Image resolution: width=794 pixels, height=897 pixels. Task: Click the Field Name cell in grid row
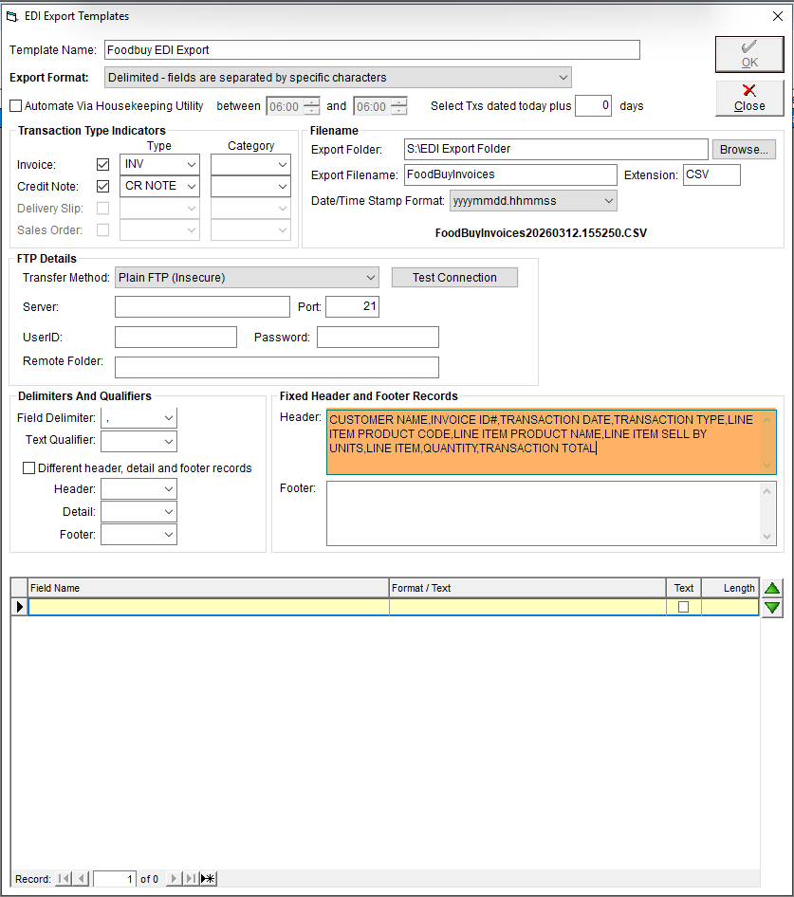[x=209, y=607]
